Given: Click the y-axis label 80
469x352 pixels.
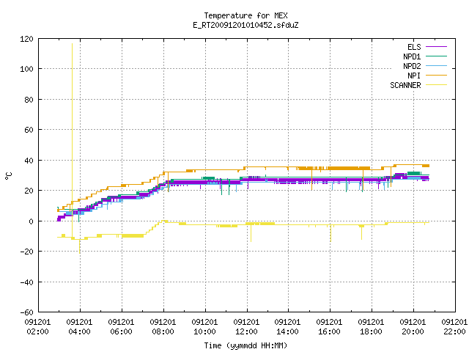Looking at the screenshot, I should click(29, 100).
